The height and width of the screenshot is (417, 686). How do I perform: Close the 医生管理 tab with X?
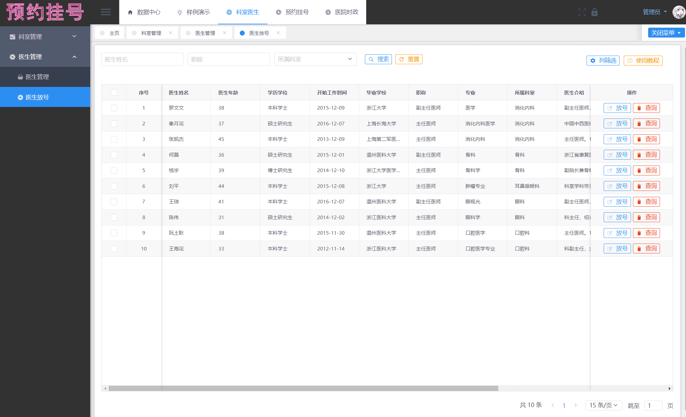(x=225, y=33)
